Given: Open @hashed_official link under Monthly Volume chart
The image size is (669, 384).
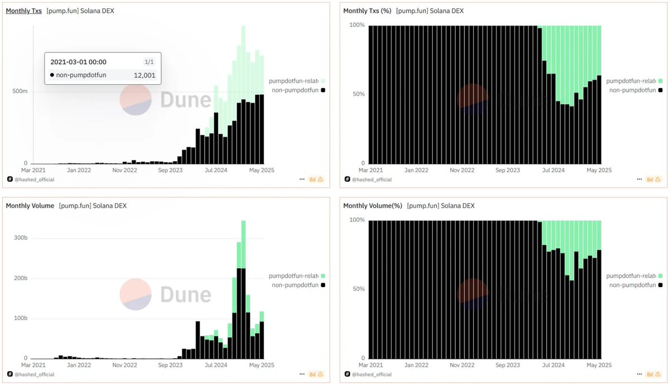Looking at the screenshot, I should [x=36, y=375].
